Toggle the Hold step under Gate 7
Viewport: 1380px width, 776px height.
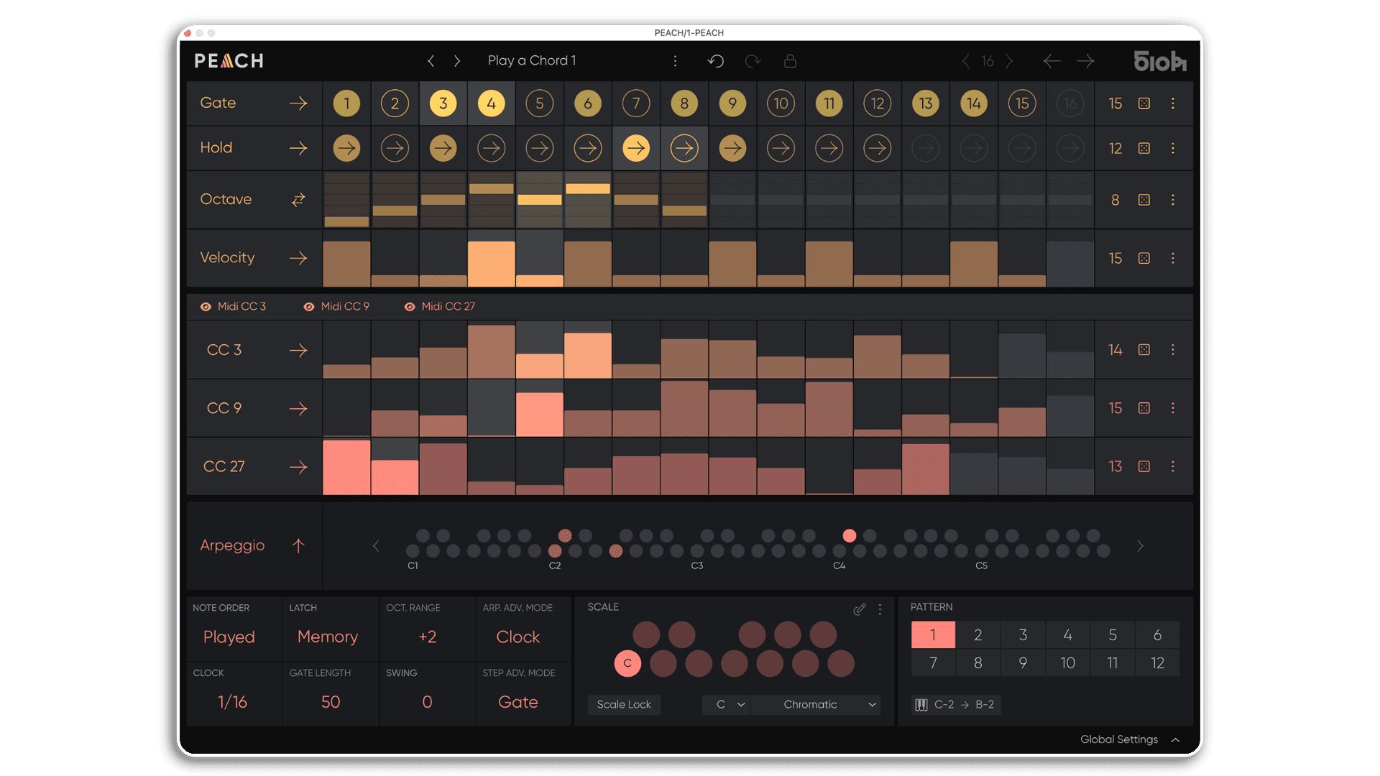click(x=636, y=148)
